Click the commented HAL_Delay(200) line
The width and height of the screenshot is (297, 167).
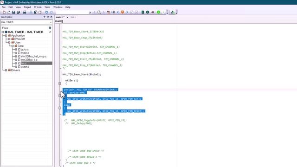pyautogui.click(x=79, y=123)
